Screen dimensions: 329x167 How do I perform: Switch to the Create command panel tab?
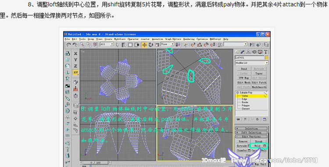coord(237,52)
